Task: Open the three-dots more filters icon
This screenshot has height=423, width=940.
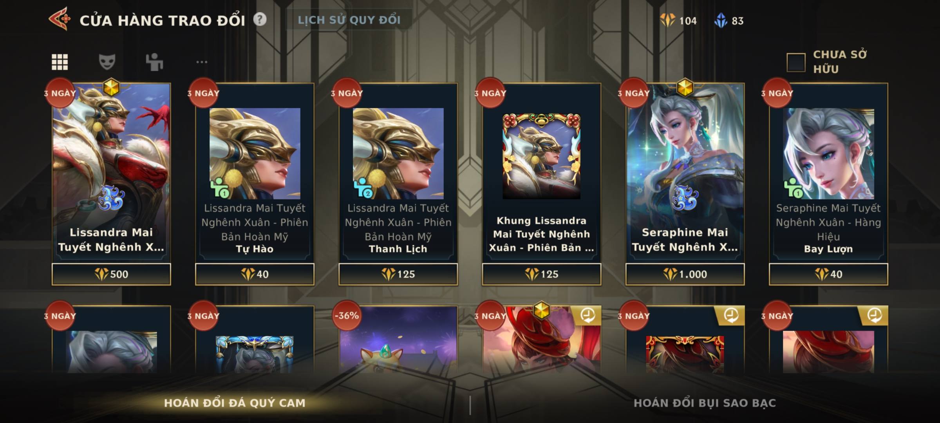Action: 202,62
